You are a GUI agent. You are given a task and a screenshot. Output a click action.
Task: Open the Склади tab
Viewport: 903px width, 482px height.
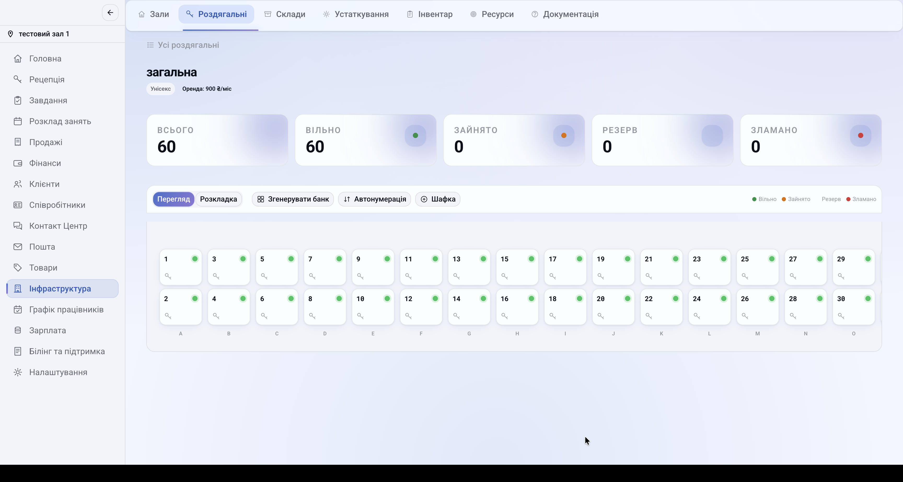285,14
